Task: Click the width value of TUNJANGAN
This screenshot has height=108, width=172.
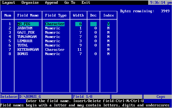Action: pos(81,37)
